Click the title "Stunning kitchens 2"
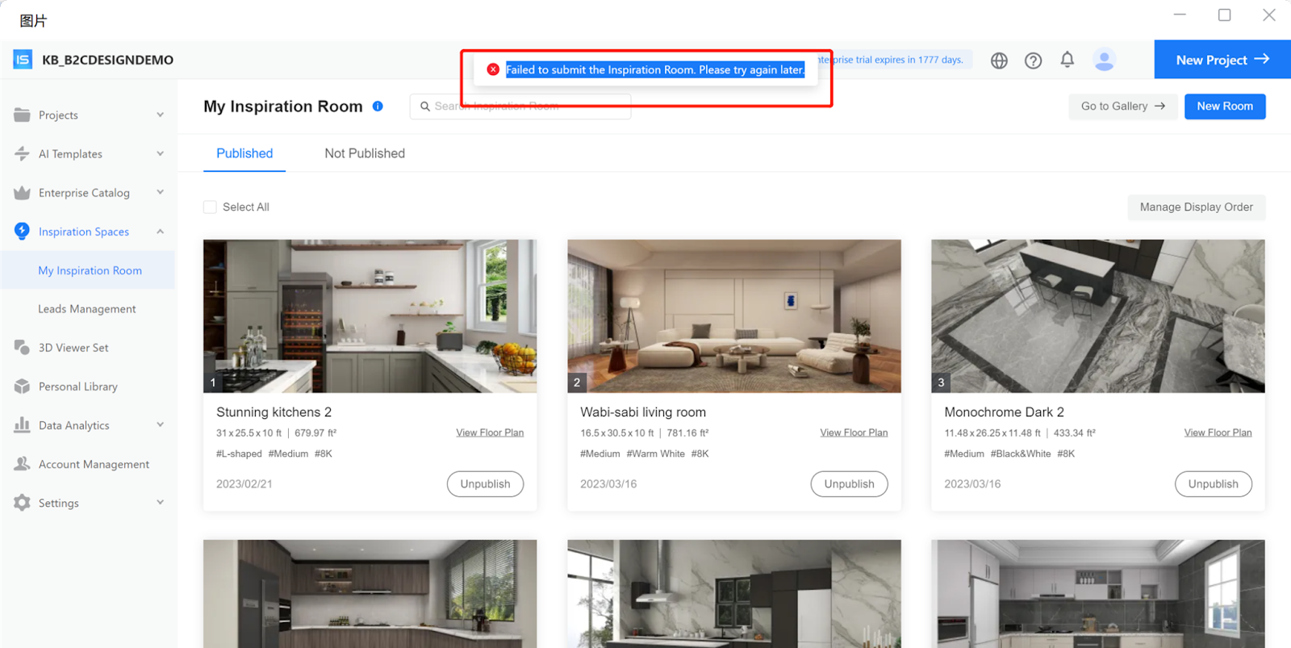 (x=274, y=412)
